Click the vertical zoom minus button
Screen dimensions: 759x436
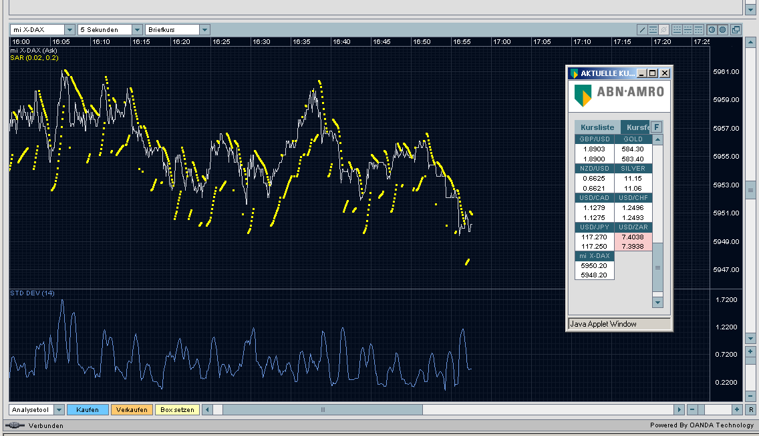(751, 397)
